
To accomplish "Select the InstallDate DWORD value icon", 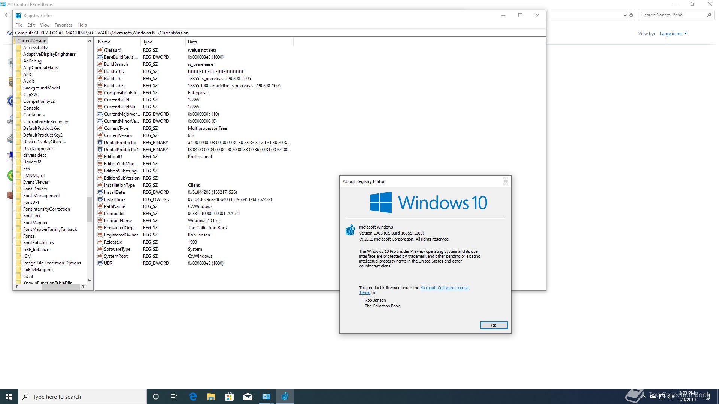I will click(100, 192).
